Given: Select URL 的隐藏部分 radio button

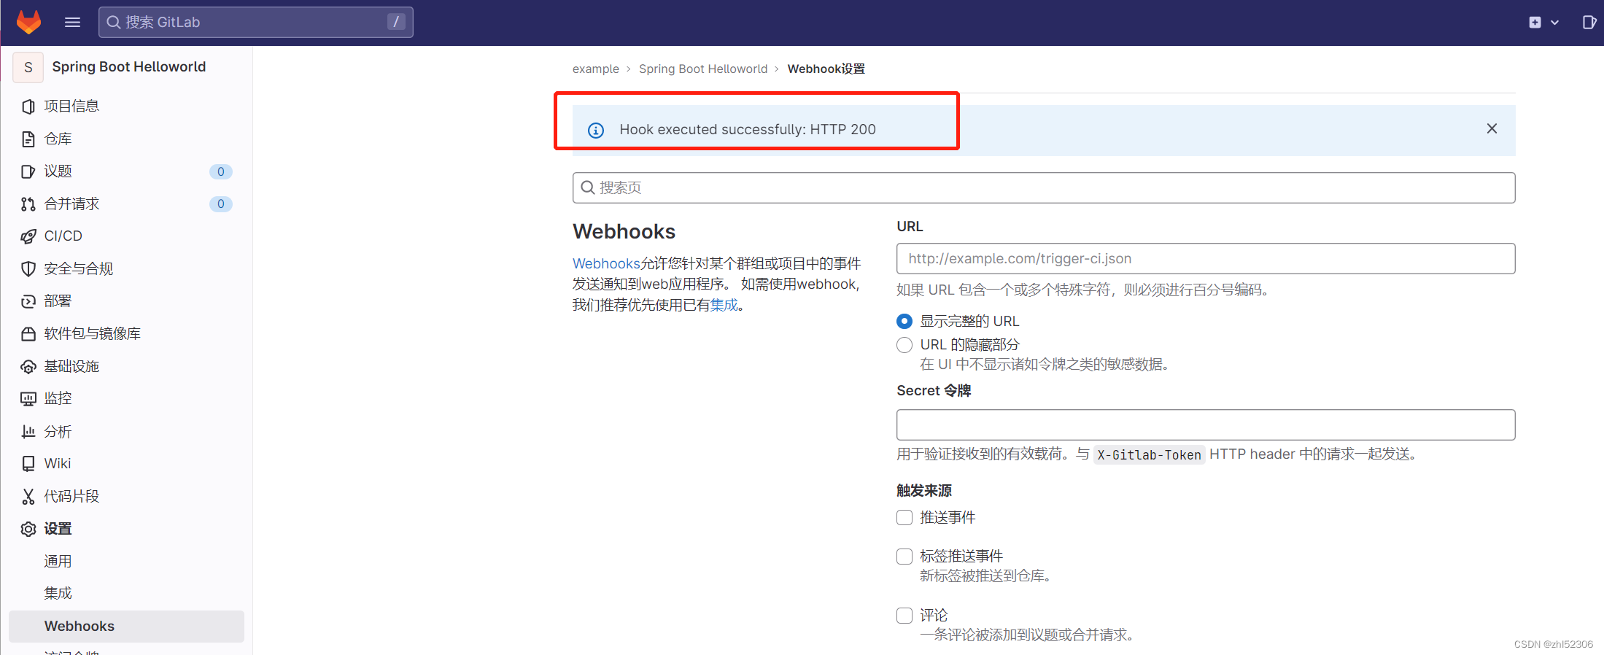Looking at the screenshot, I should coord(904,344).
